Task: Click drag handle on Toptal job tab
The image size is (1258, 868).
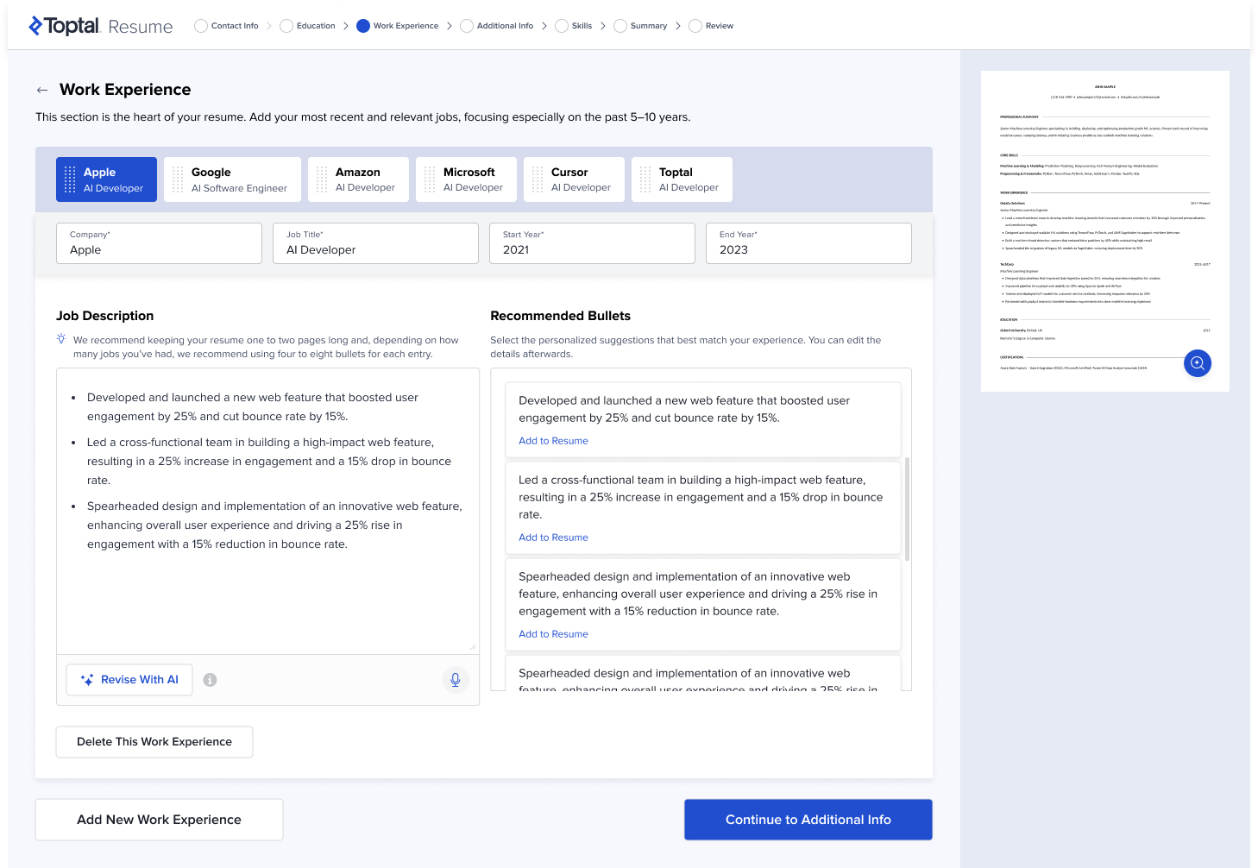Action: tap(645, 179)
